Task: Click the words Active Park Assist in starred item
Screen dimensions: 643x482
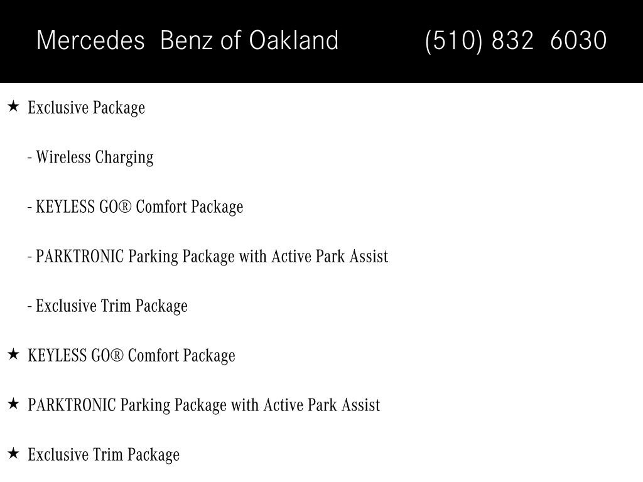Action: pos(322,405)
